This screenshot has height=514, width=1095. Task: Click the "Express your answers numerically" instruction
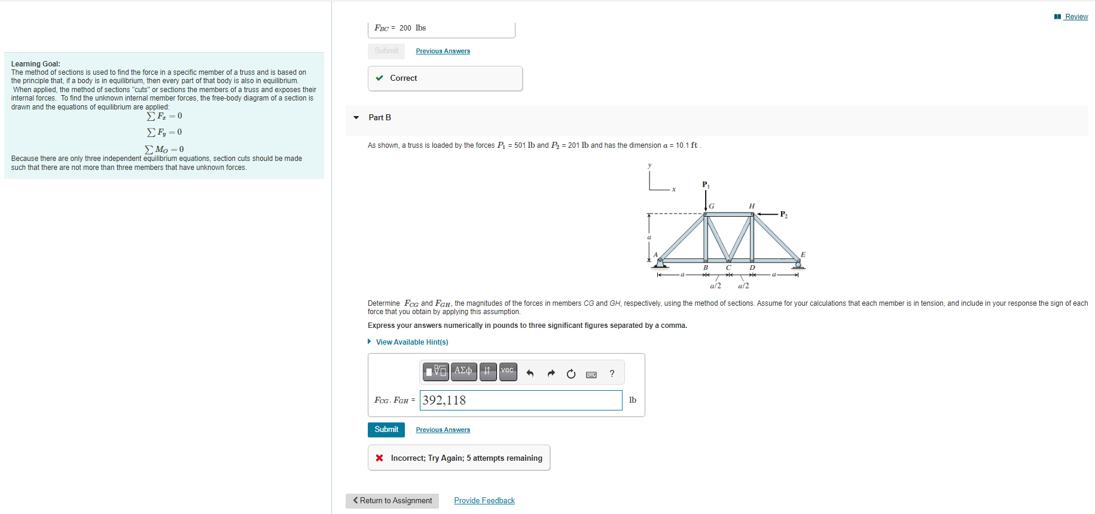pyautogui.click(x=527, y=326)
